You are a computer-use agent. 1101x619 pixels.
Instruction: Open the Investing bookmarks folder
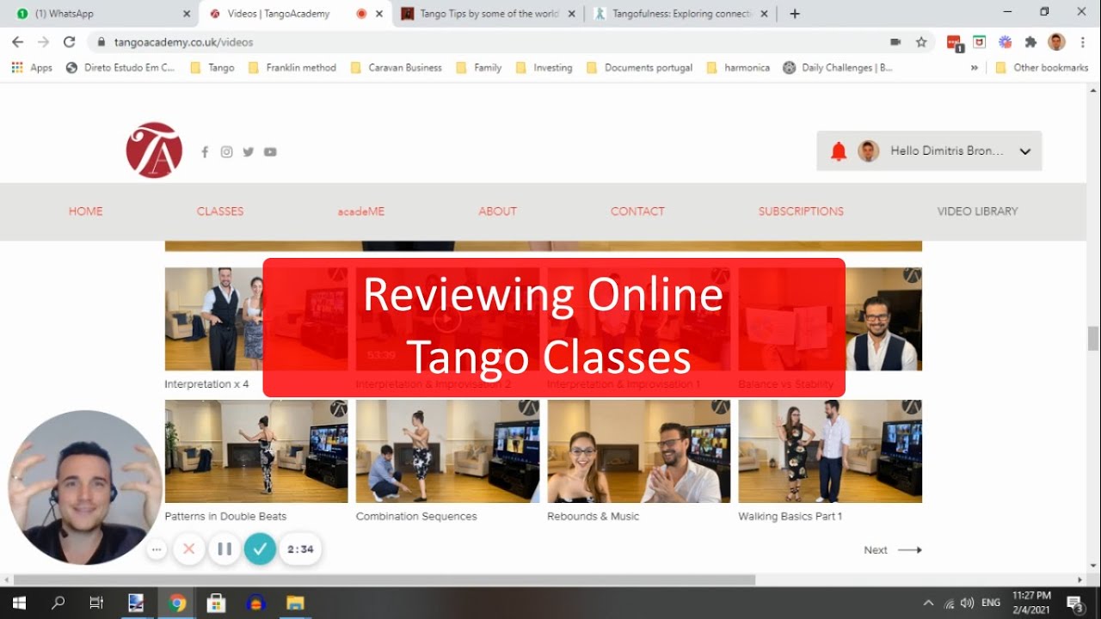click(544, 68)
